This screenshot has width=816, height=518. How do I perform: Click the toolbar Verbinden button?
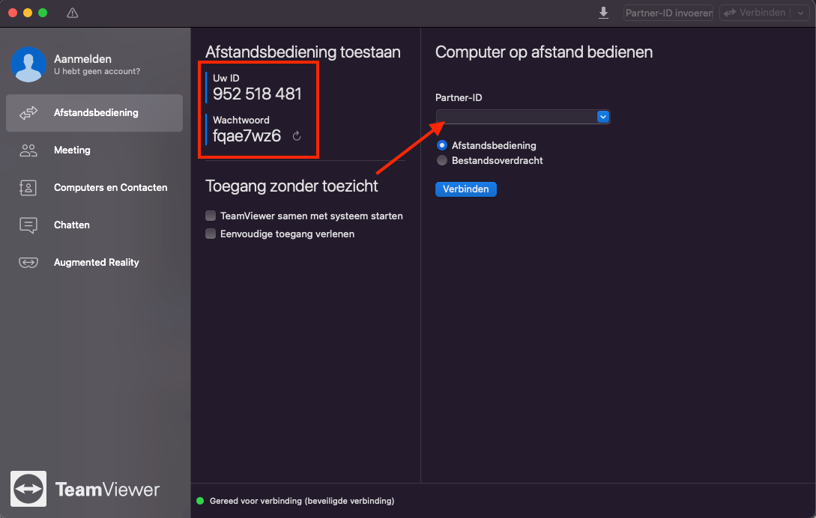click(755, 13)
